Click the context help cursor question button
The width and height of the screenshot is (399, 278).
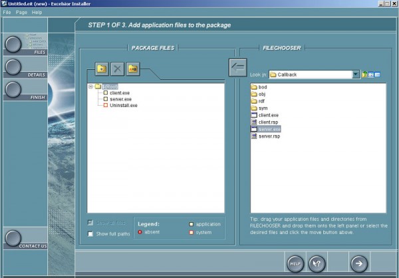317,264
